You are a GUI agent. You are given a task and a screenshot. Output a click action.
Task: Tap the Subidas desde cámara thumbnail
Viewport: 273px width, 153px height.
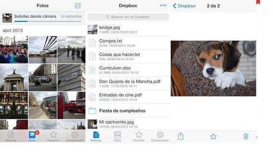tap(7, 18)
